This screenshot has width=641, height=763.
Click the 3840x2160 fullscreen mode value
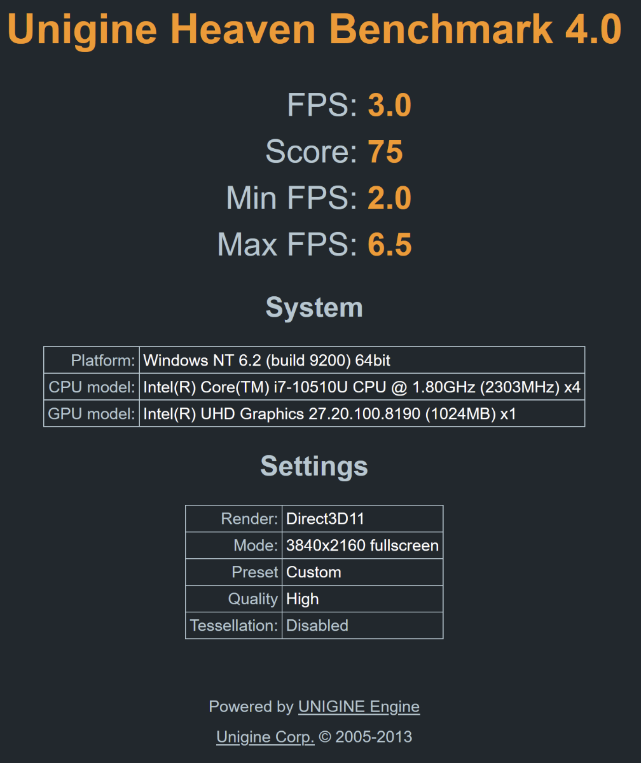(362, 546)
